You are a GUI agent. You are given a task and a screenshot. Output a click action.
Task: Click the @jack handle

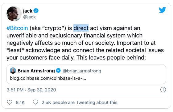[30, 17]
